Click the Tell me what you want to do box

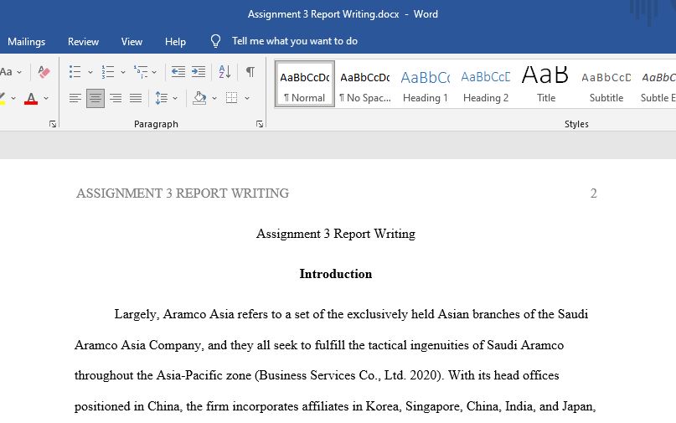click(x=295, y=41)
